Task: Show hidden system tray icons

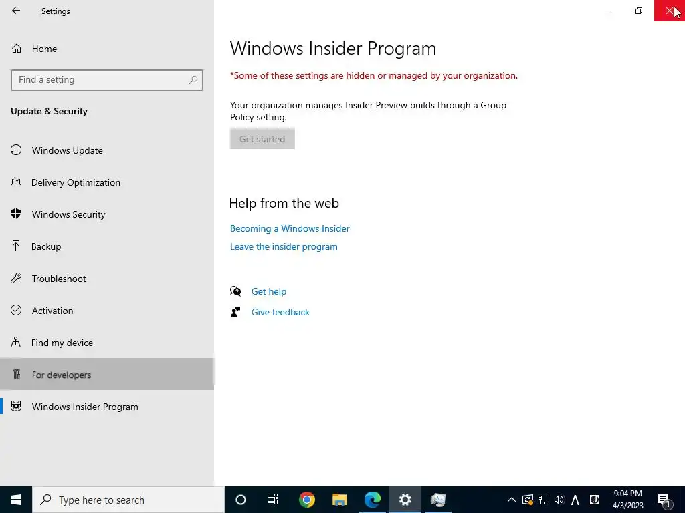Action: click(x=511, y=500)
